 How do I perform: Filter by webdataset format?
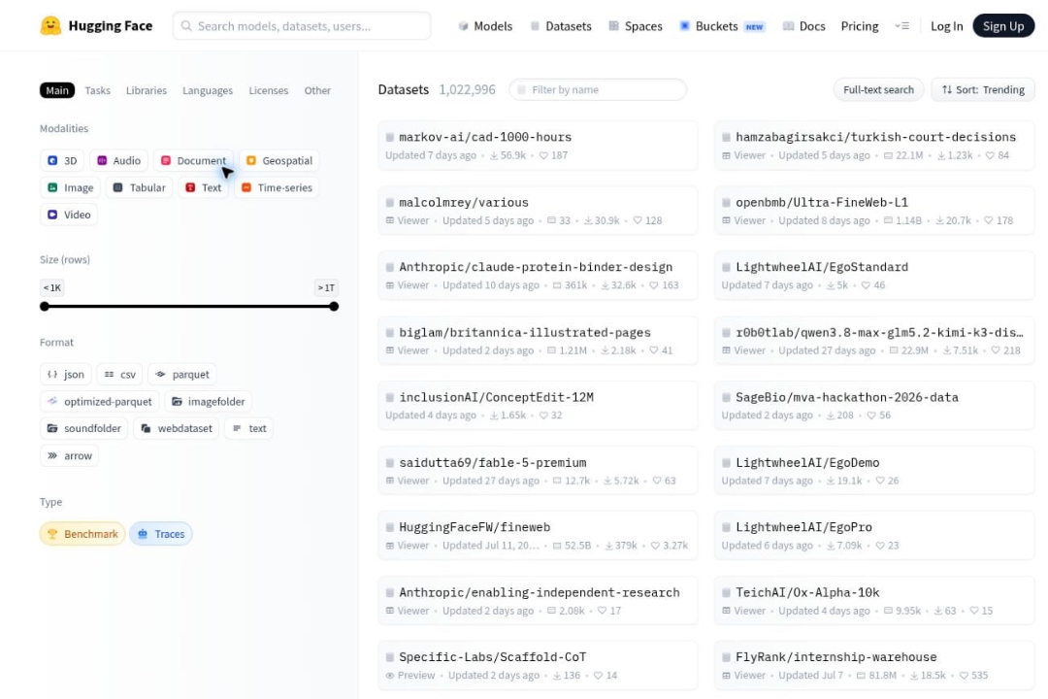click(x=177, y=428)
